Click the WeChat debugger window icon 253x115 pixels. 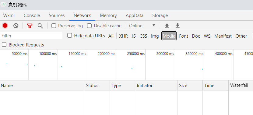[3, 5]
